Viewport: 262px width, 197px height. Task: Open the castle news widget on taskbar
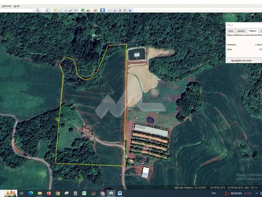click(9, 193)
